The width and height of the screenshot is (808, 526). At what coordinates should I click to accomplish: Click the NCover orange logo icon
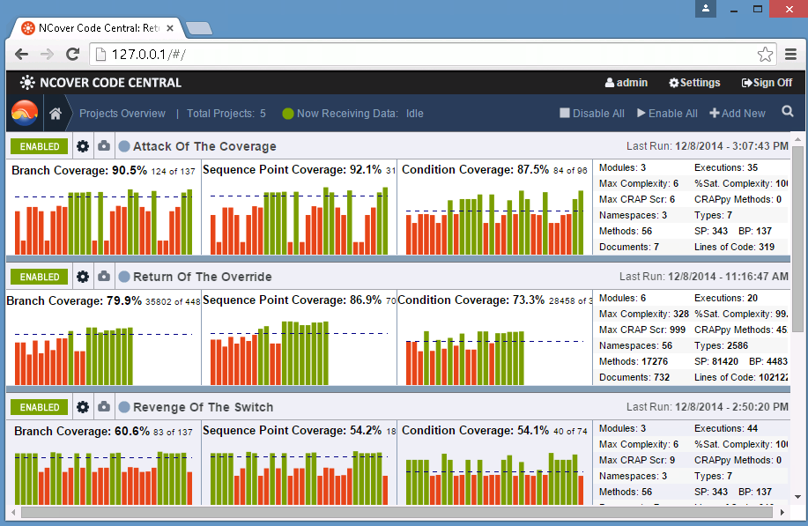[25, 113]
